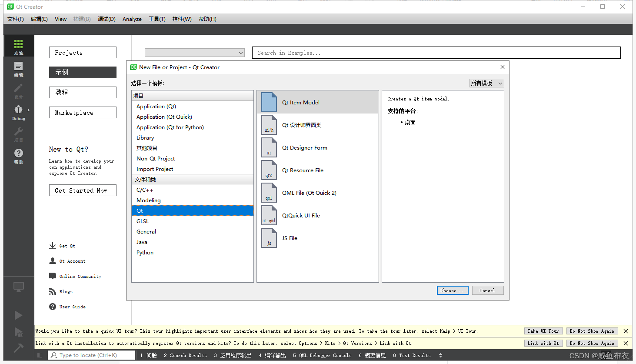Viewport: 636px width, 364px height.
Task: Open the Analyze menu
Action: click(x=132, y=19)
